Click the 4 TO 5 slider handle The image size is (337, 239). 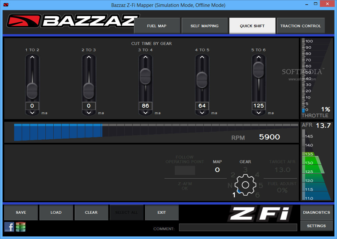202,80
